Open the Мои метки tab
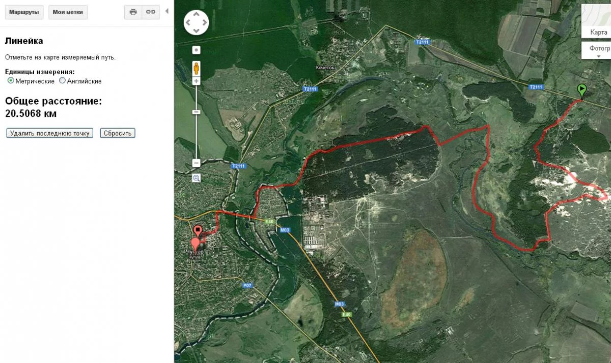 (68, 12)
